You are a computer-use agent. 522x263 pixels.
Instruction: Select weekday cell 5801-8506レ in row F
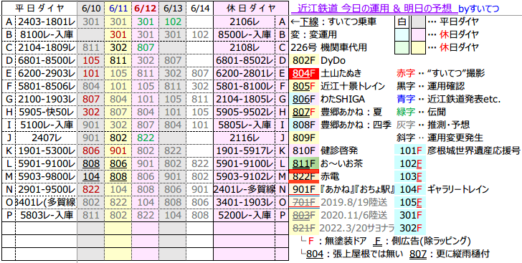(x=46, y=87)
